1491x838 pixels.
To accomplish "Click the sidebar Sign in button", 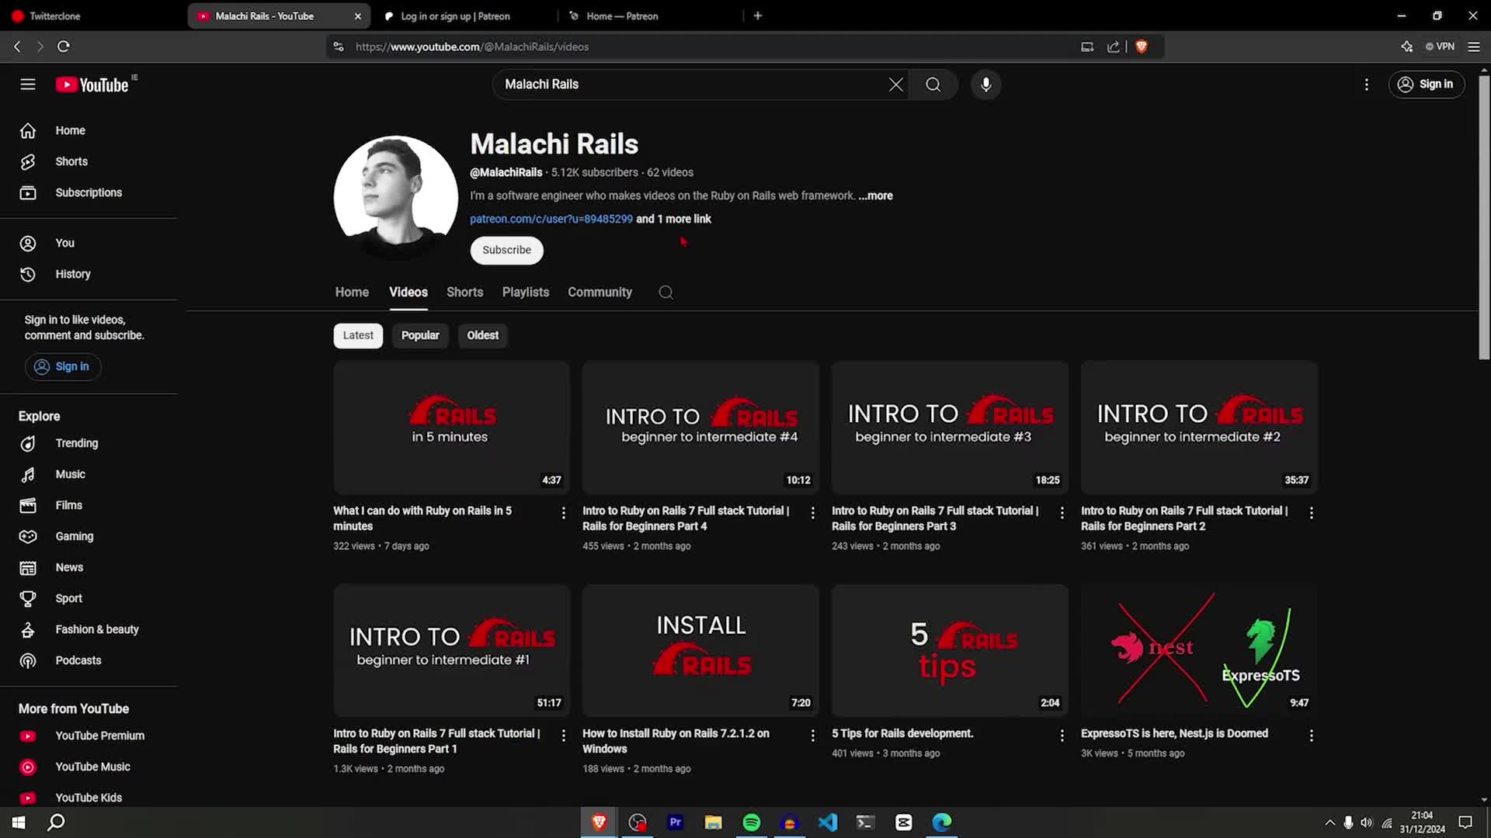I will tap(63, 366).
